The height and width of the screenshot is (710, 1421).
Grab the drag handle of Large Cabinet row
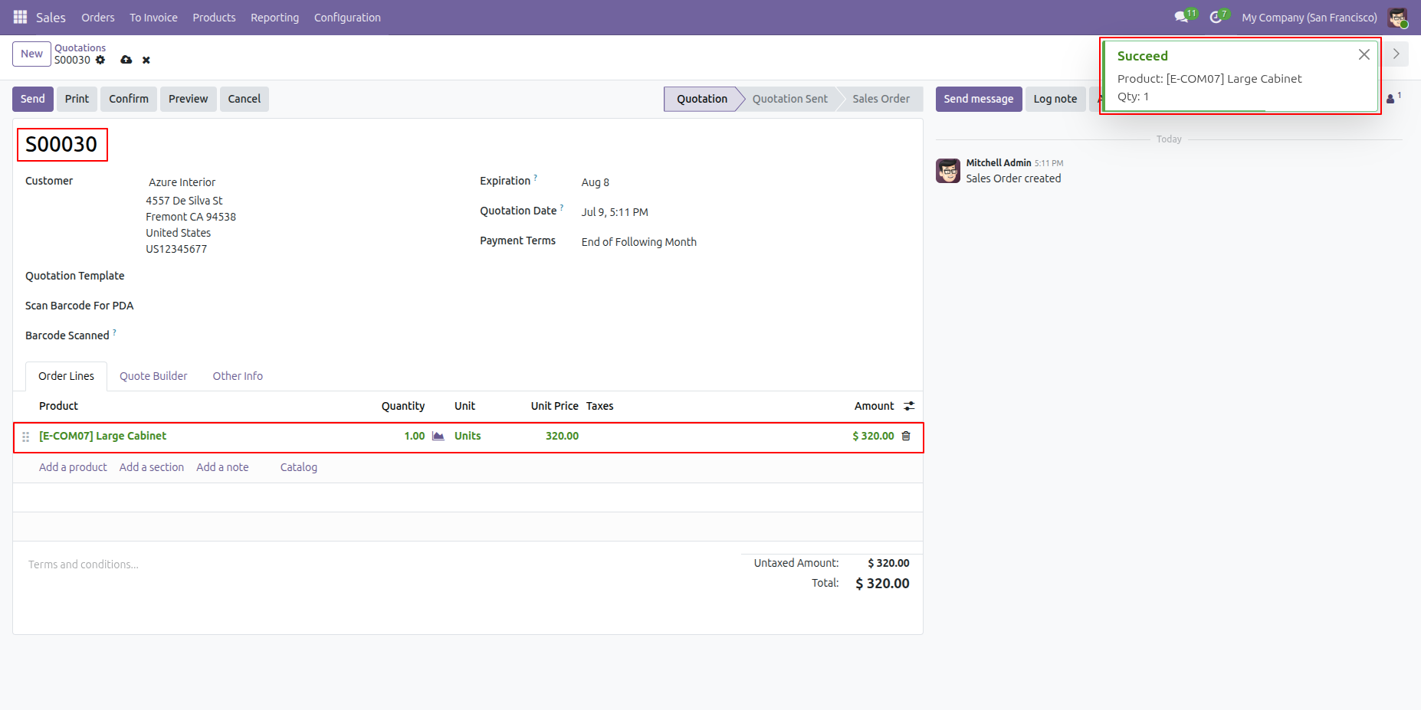pyautogui.click(x=25, y=437)
